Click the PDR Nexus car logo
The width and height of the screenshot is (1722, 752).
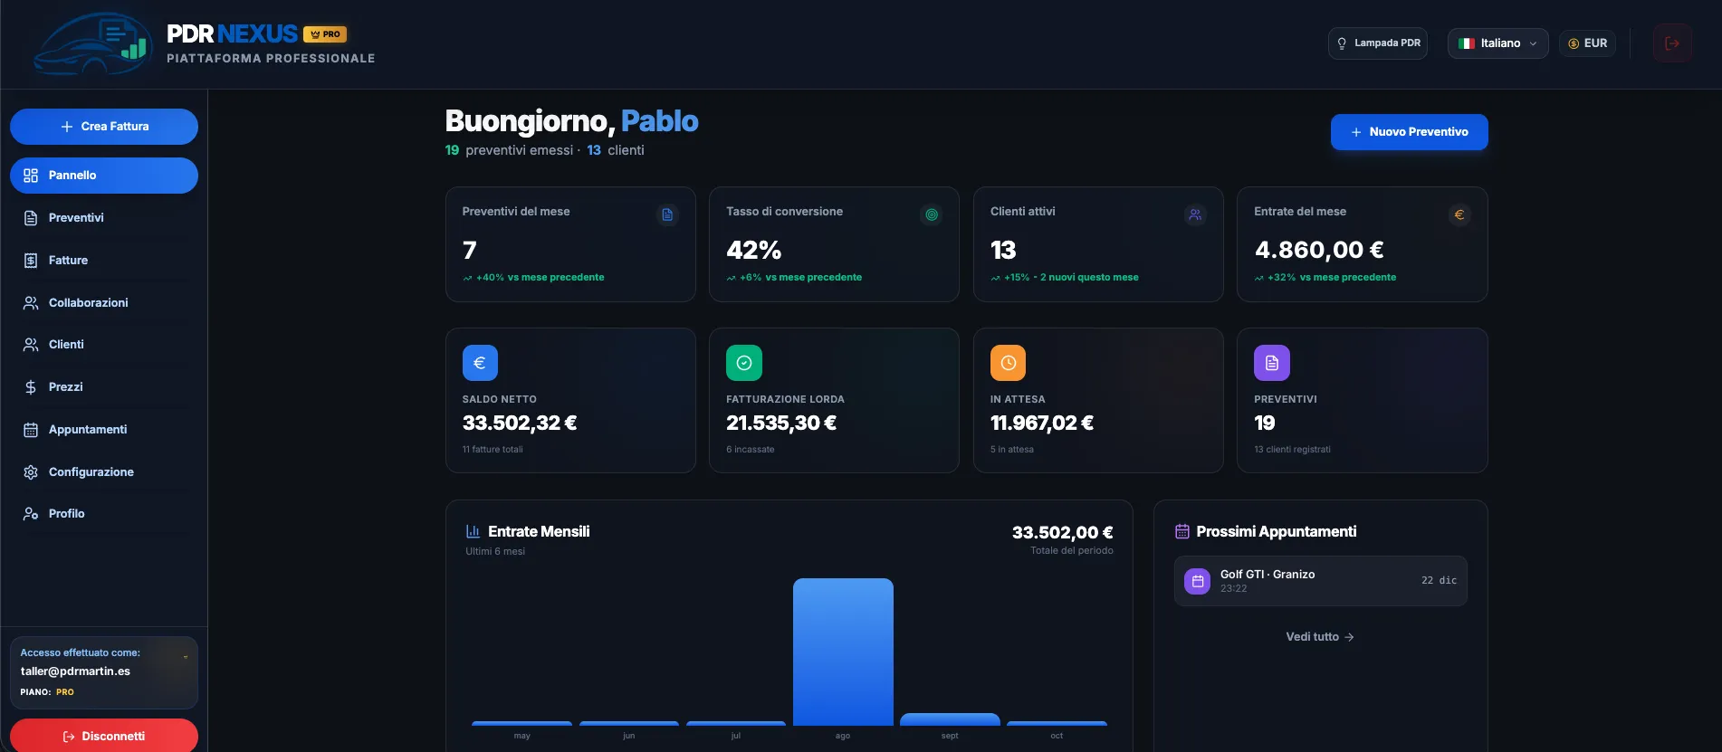91,44
